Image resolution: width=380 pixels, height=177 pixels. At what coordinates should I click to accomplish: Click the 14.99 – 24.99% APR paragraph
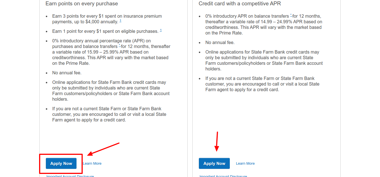point(264,24)
